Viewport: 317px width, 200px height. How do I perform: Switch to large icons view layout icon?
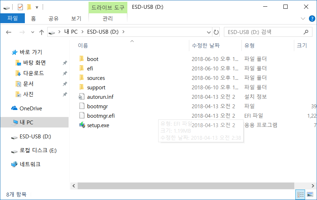click(x=310, y=195)
